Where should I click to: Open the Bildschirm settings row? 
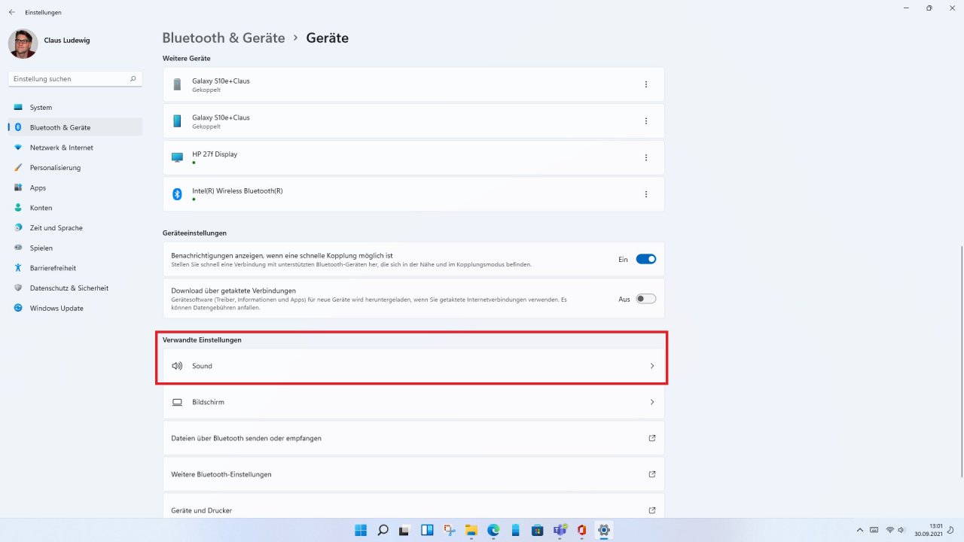413,402
